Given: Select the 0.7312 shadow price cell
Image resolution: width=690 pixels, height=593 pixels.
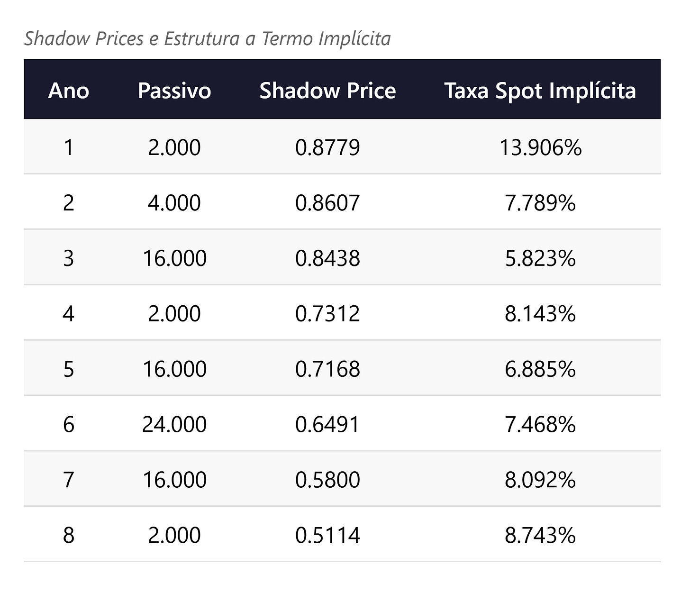Looking at the screenshot, I should 327,314.
